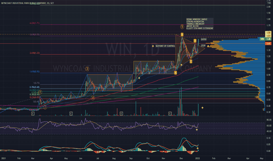Click the Fibonacci 0.382(0.56) level label
The image size is (273, 161).
[35, 95]
